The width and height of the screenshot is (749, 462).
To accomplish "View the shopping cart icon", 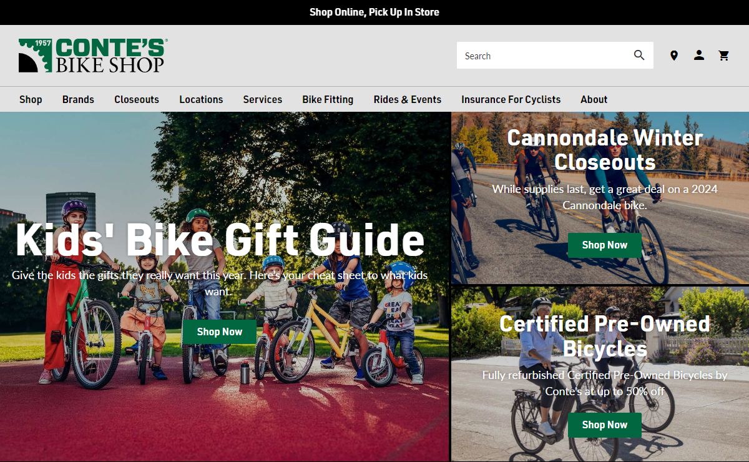I will [724, 56].
